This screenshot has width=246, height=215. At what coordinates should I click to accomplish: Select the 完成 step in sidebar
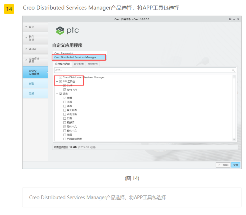point(35,93)
